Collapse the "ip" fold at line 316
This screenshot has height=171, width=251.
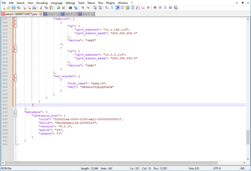pos(15,51)
